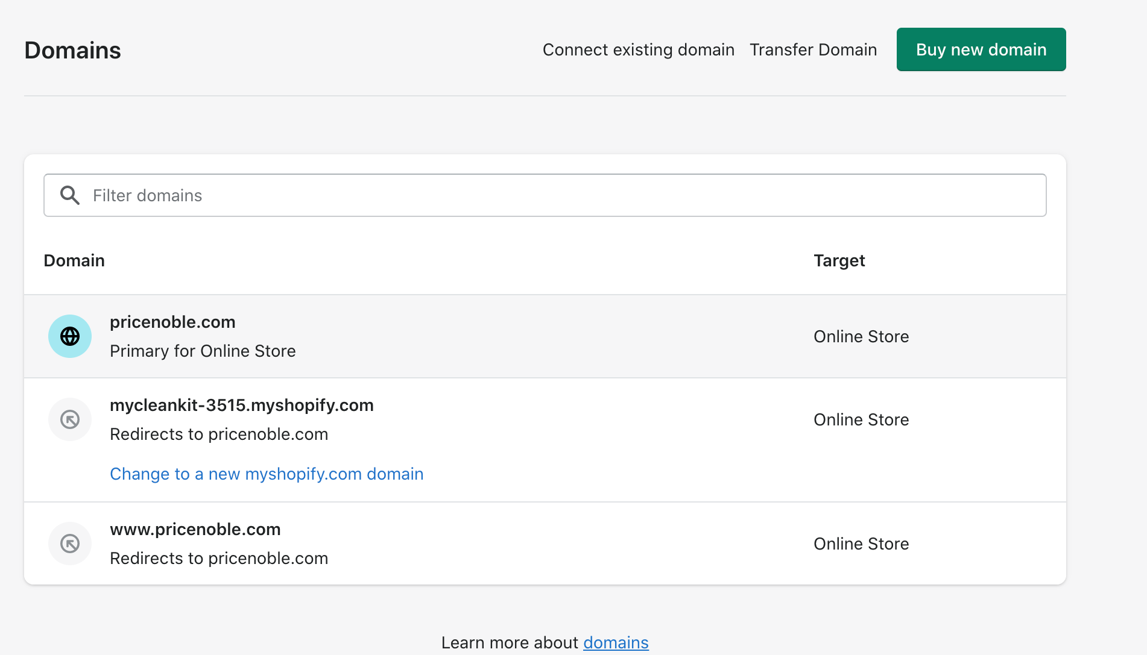The height and width of the screenshot is (655, 1147).
Task: Click Change to a new myshopify.com domain
Action: tap(267, 474)
